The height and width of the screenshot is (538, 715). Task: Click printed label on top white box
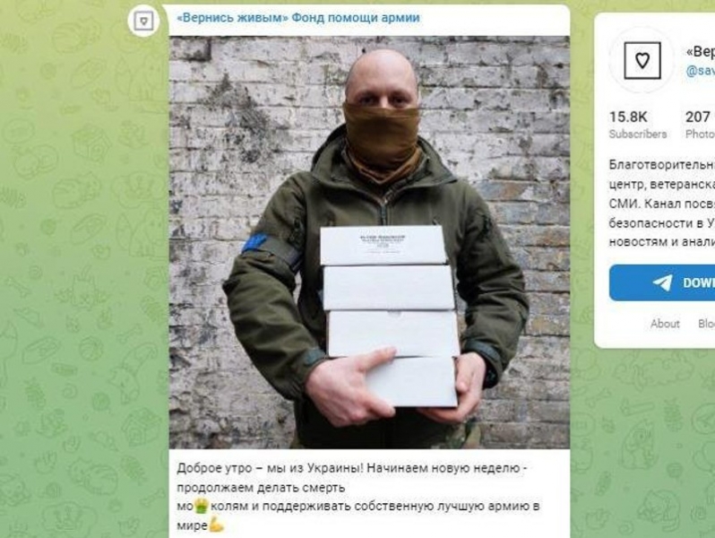tap(382, 242)
